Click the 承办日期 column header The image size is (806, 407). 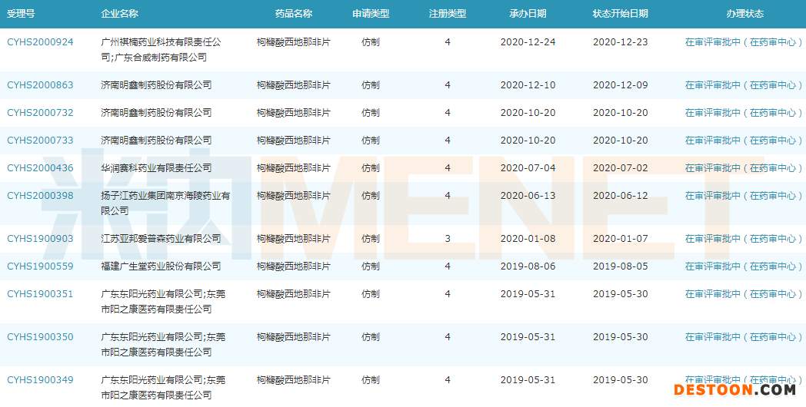[528, 14]
